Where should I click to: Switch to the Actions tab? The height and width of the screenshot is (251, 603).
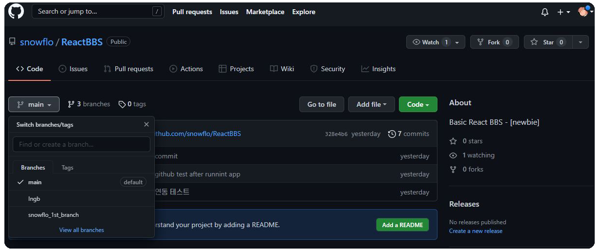(x=186, y=69)
